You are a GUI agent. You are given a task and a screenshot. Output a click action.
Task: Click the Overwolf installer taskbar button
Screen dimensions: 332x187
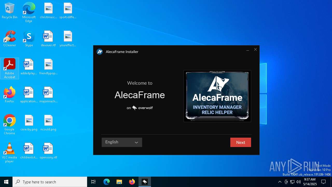pos(145,182)
